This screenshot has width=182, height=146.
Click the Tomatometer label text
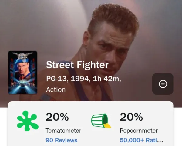63,131
